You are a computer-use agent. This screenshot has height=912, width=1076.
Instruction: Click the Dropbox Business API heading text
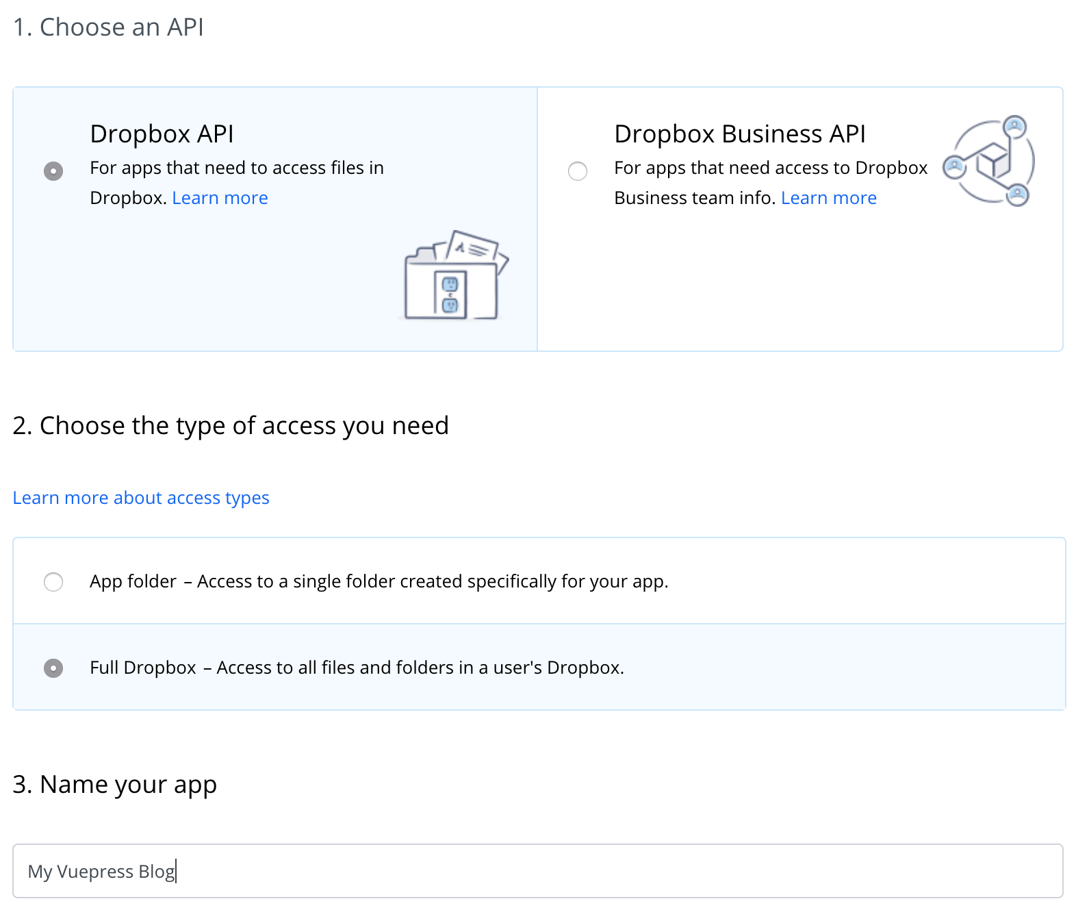pyautogui.click(x=740, y=134)
